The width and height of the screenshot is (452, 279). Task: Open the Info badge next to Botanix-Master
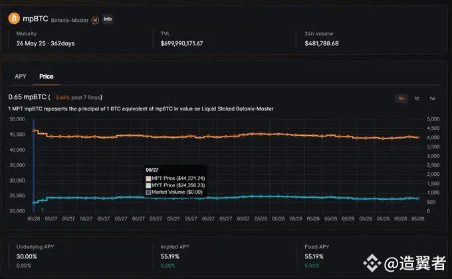click(x=108, y=19)
